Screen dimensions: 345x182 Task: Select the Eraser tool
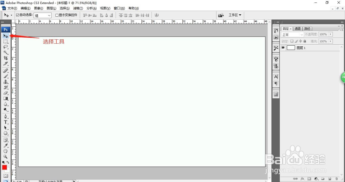click(x=6, y=93)
